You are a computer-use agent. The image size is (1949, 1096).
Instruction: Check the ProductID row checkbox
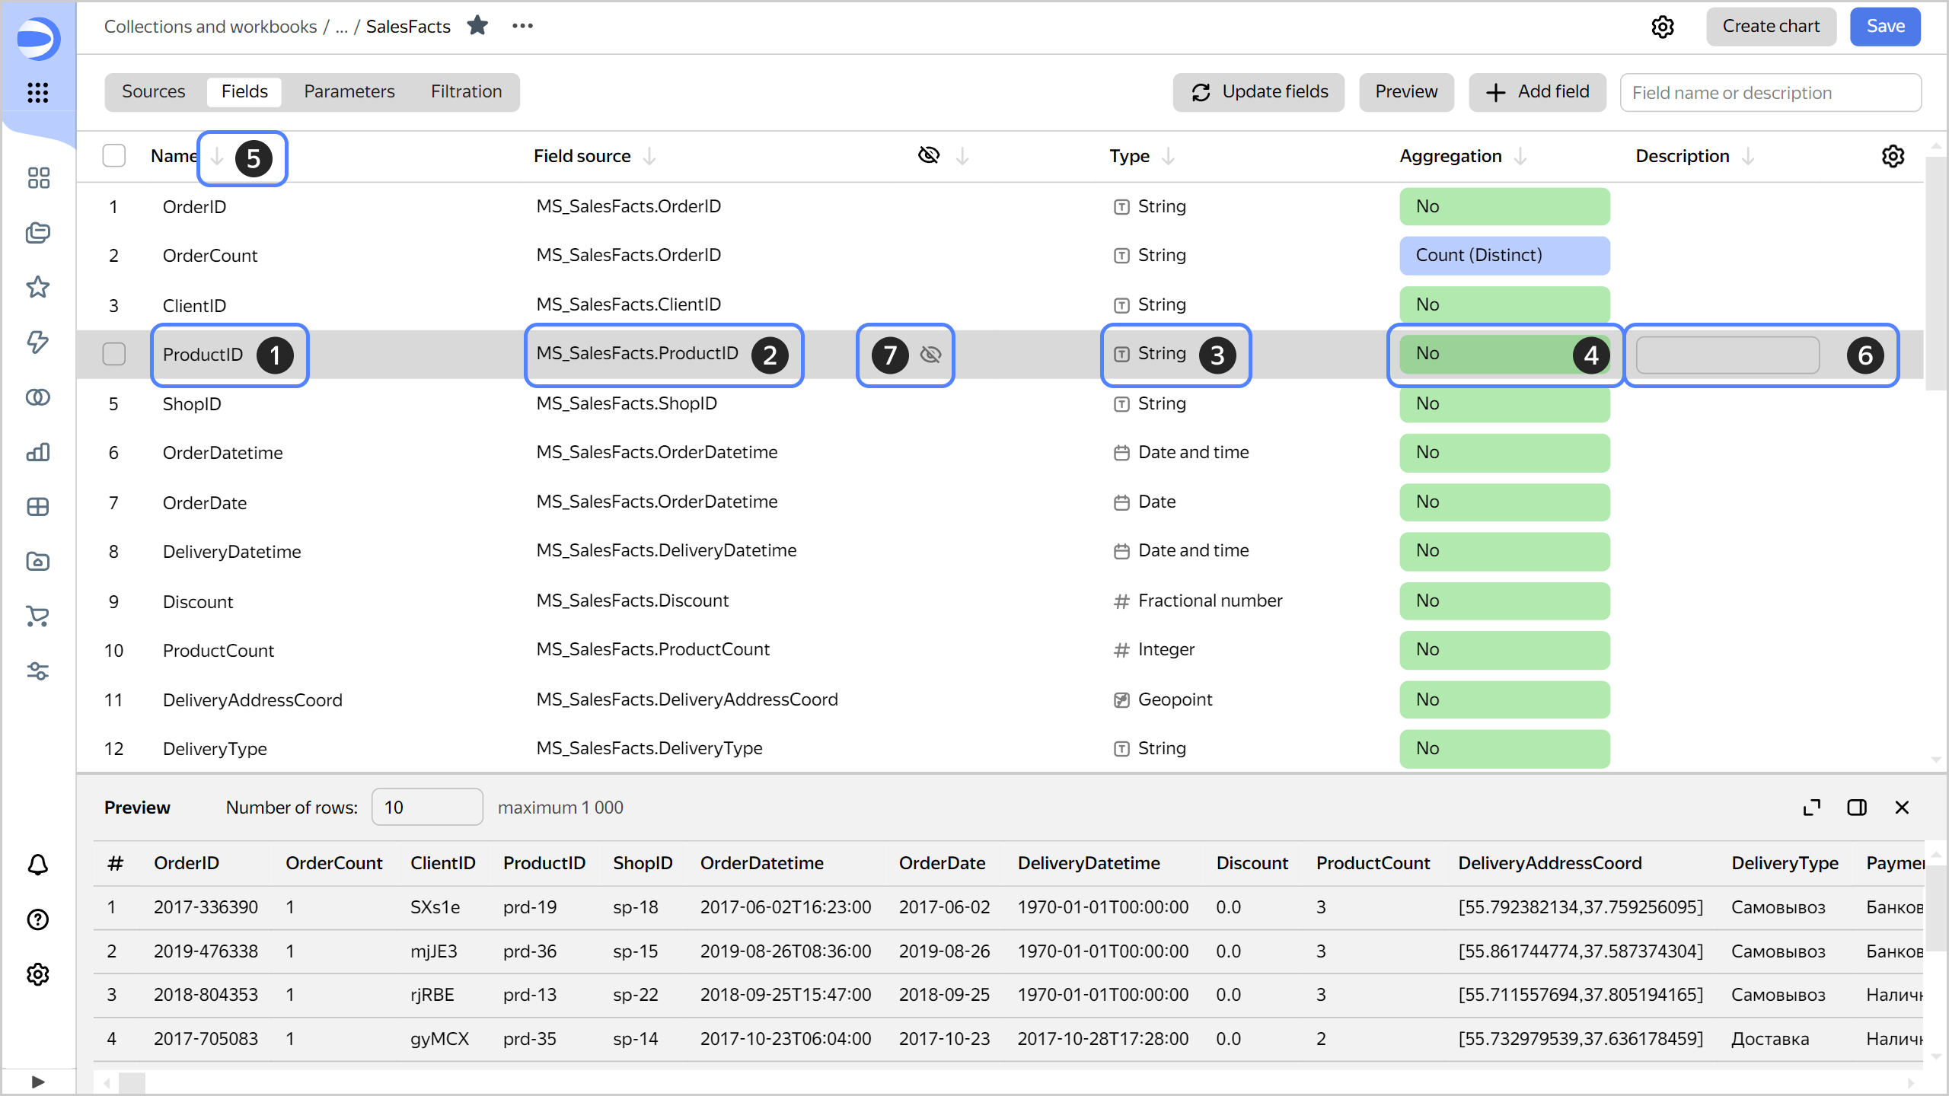(114, 354)
